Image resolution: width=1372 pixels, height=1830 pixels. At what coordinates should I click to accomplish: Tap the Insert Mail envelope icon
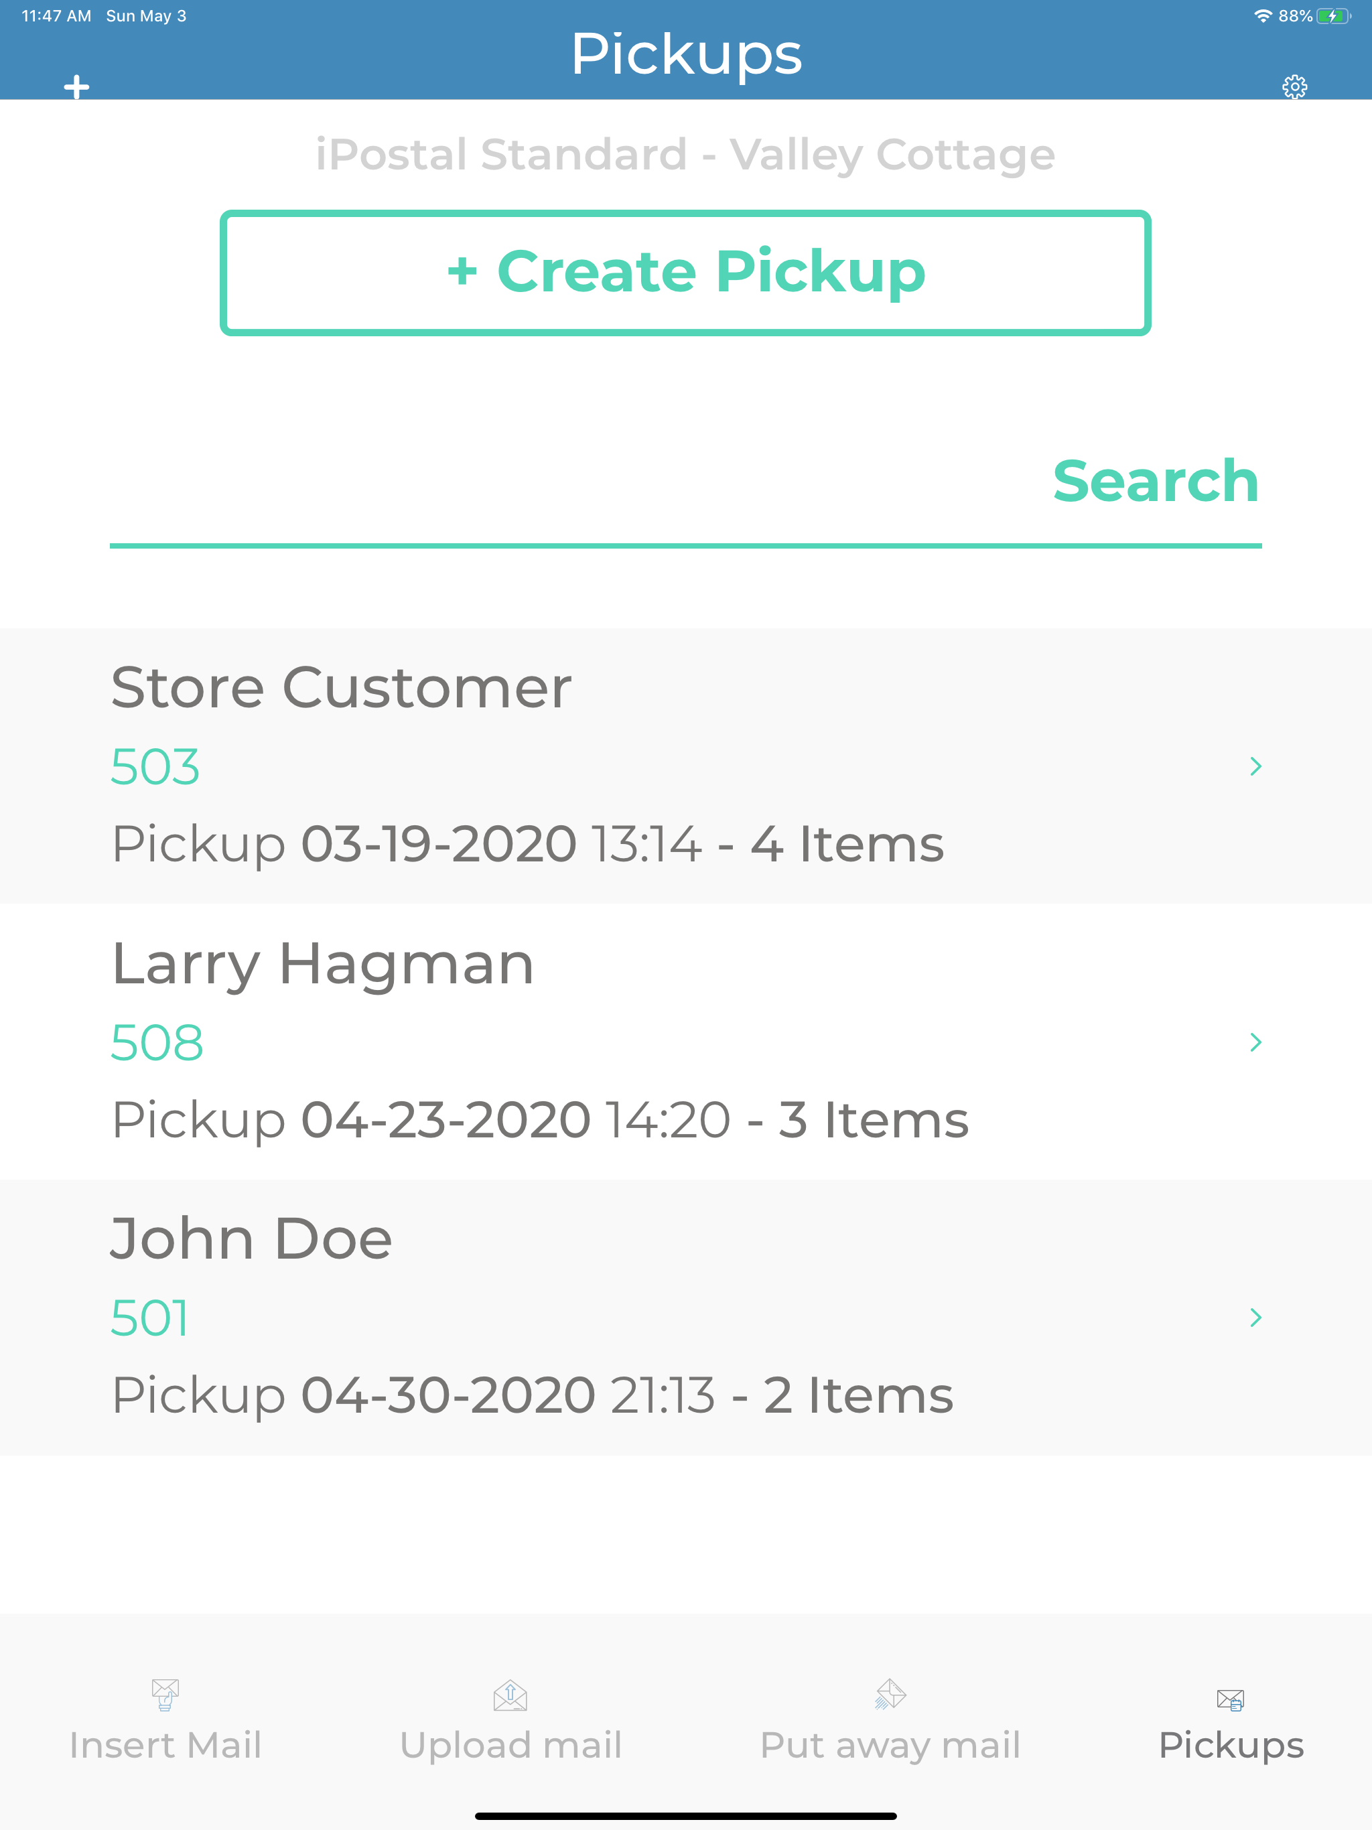(165, 1694)
